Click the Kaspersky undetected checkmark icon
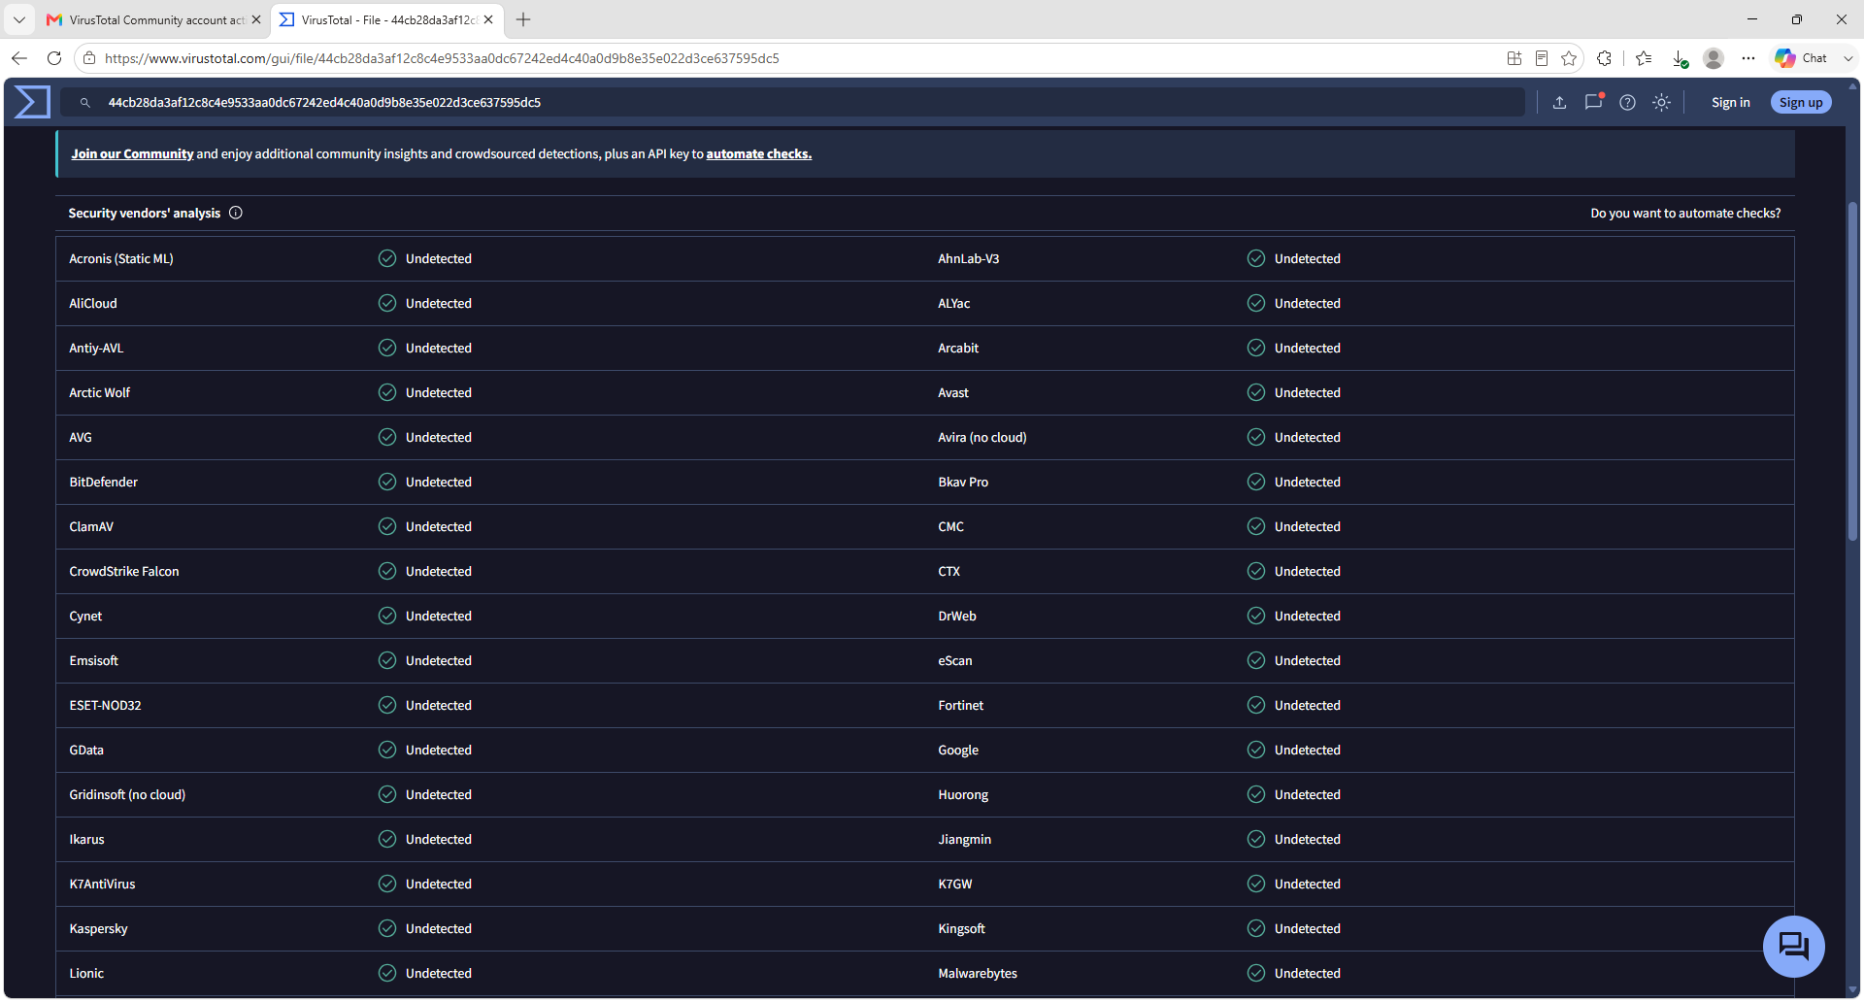 tap(387, 928)
